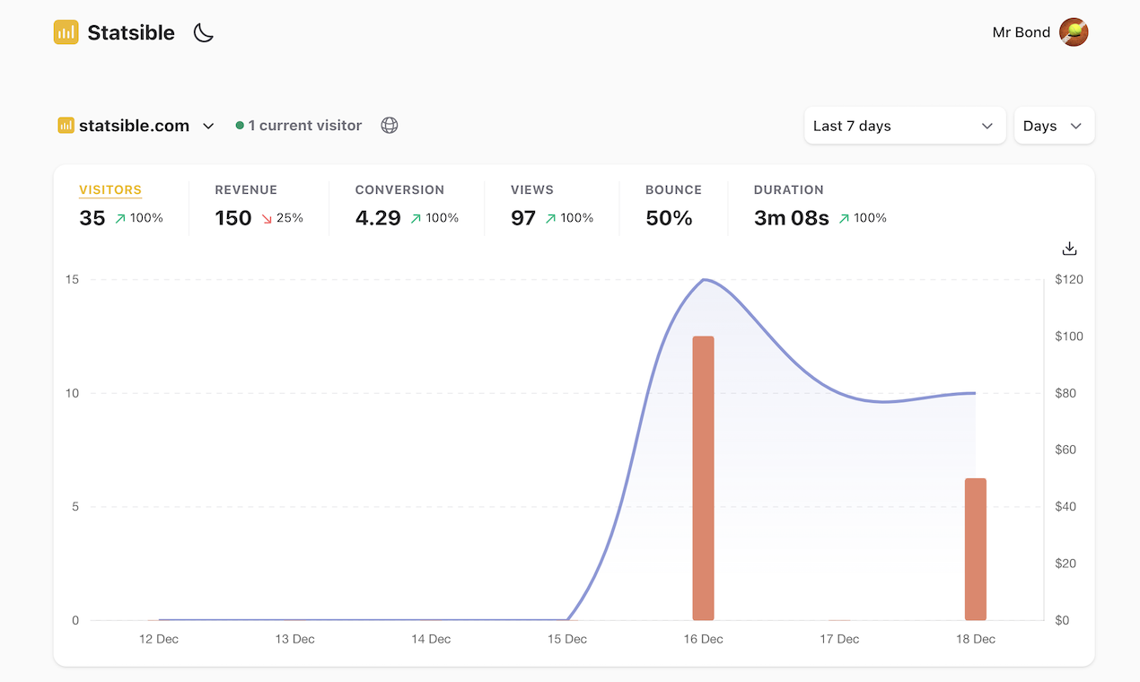Click the globe icon next to current visitor
Screen dimensions: 1140x682
click(x=390, y=126)
